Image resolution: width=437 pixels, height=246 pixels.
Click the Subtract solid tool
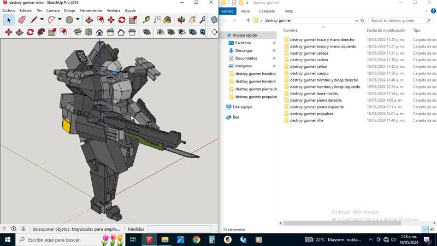click(x=182, y=32)
